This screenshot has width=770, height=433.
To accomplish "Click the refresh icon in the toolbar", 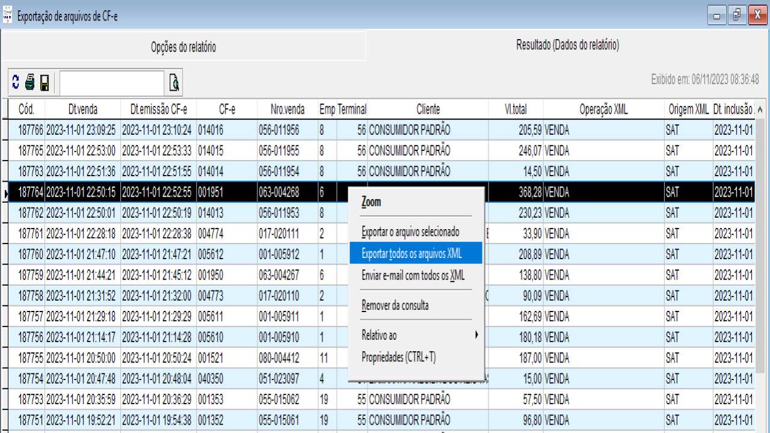I will pos(16,82).
